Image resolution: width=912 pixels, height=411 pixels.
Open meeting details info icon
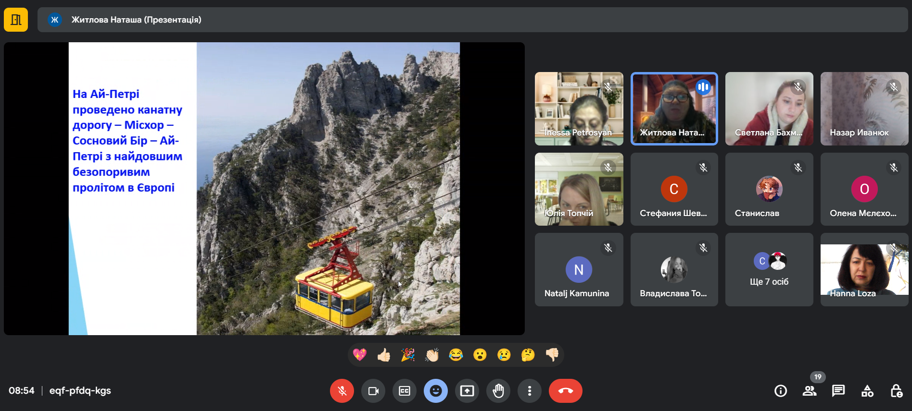point(781,391)
